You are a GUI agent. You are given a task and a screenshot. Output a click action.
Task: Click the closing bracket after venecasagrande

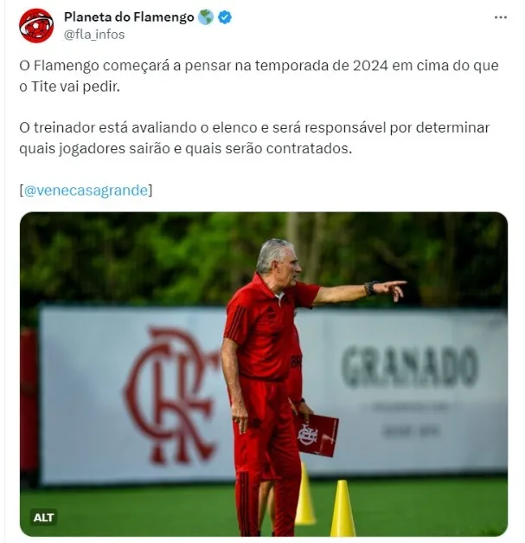click(x=150, y=191)
